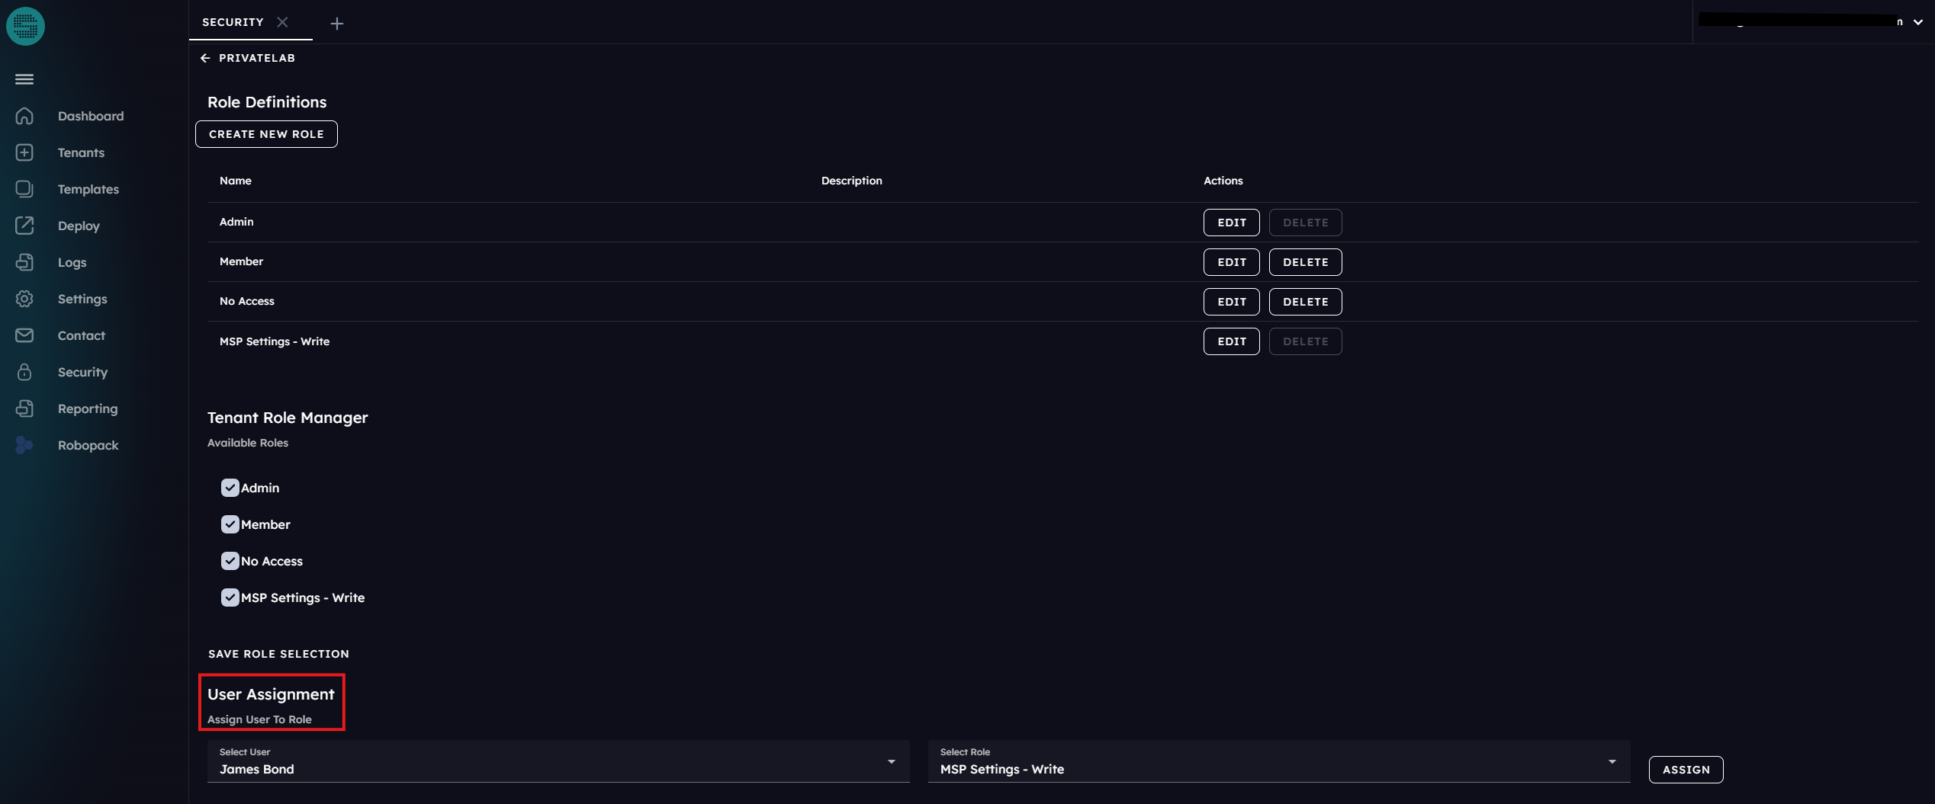The height and width of the screenshot is (804, 1935).
Task: Toggle the Member role checkbox
Action: 230,524
